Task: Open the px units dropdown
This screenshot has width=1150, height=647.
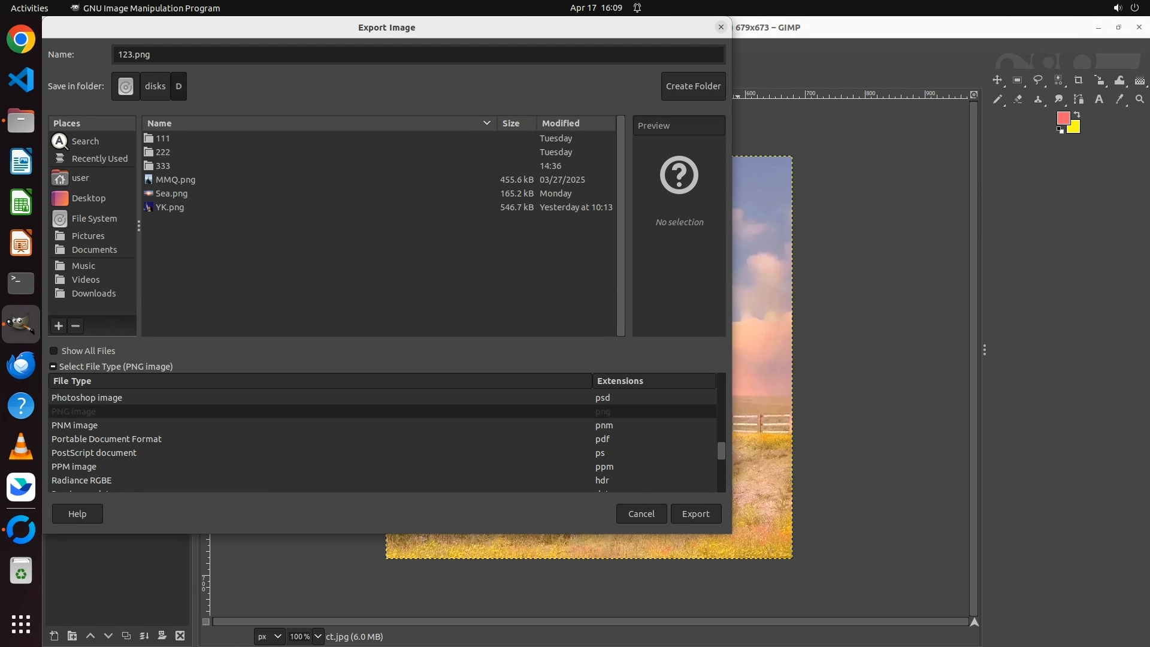Action: coord(269,637)
